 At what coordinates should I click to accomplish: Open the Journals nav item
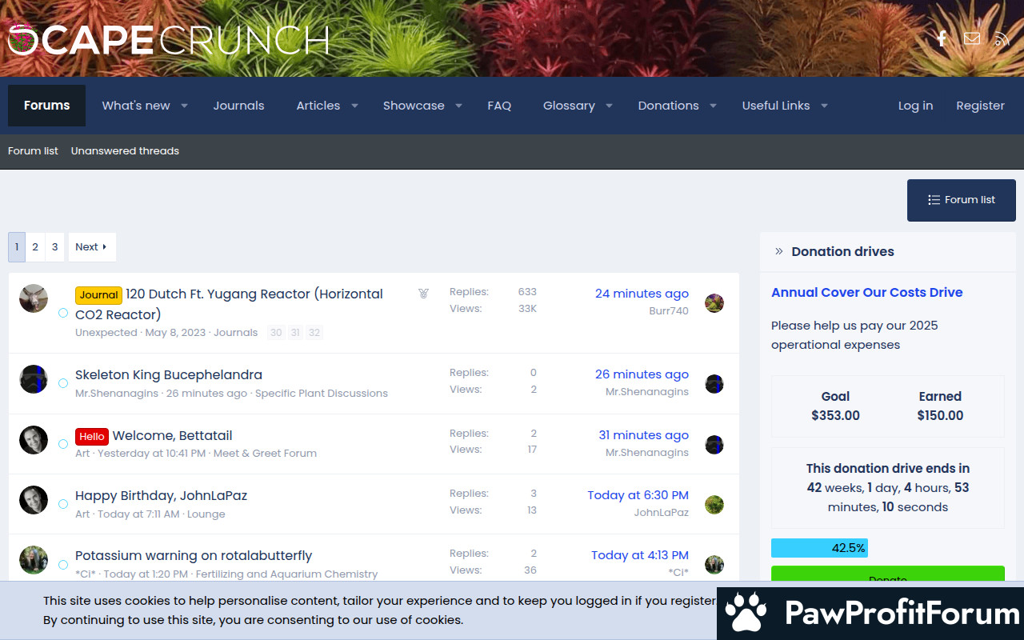coord(238,106)
